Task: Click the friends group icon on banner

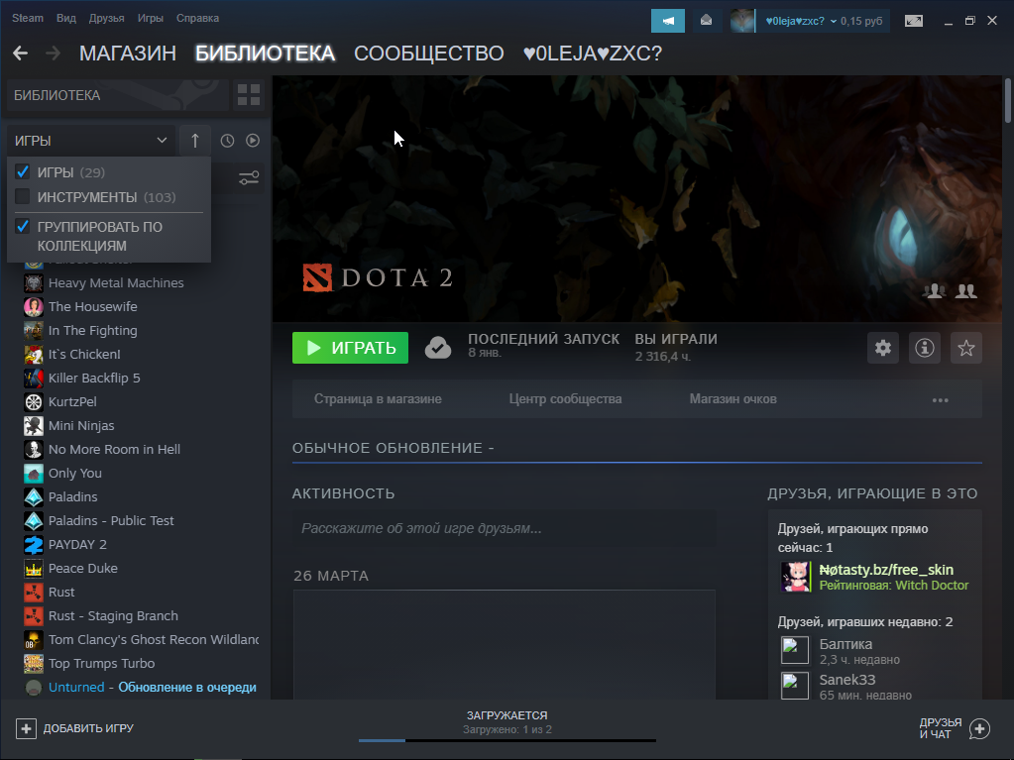Action: [x=966, y=291]
